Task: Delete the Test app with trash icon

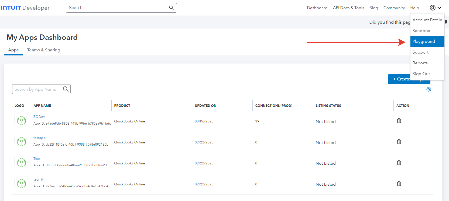Action: (399, 163)
